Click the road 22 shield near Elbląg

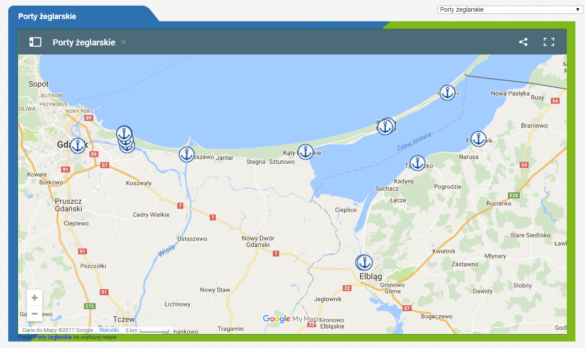tap(347, 288)
